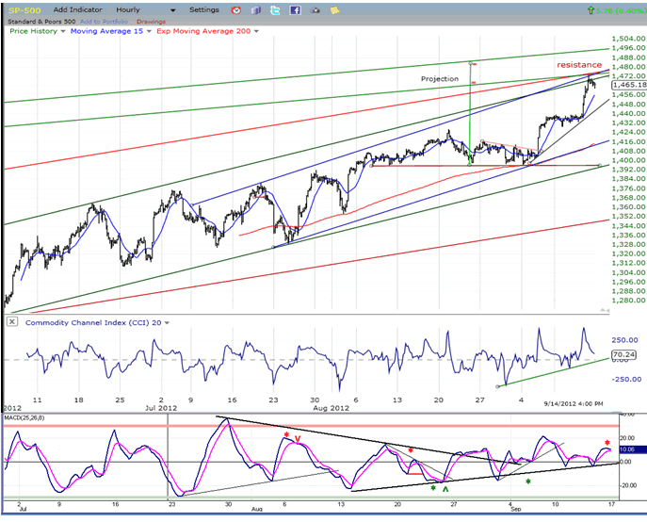Click the Facebook share icon

coord(296,9)
